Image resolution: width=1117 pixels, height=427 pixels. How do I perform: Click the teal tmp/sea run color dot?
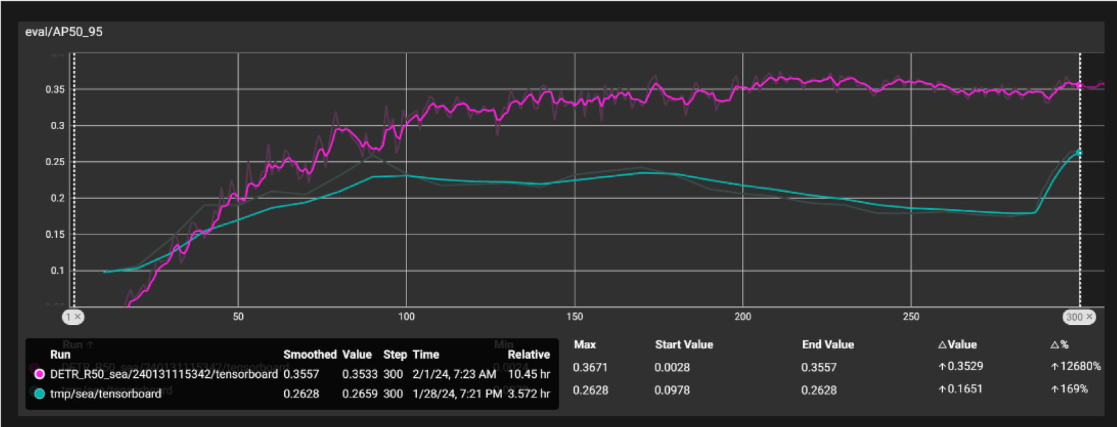coord(39,394)
